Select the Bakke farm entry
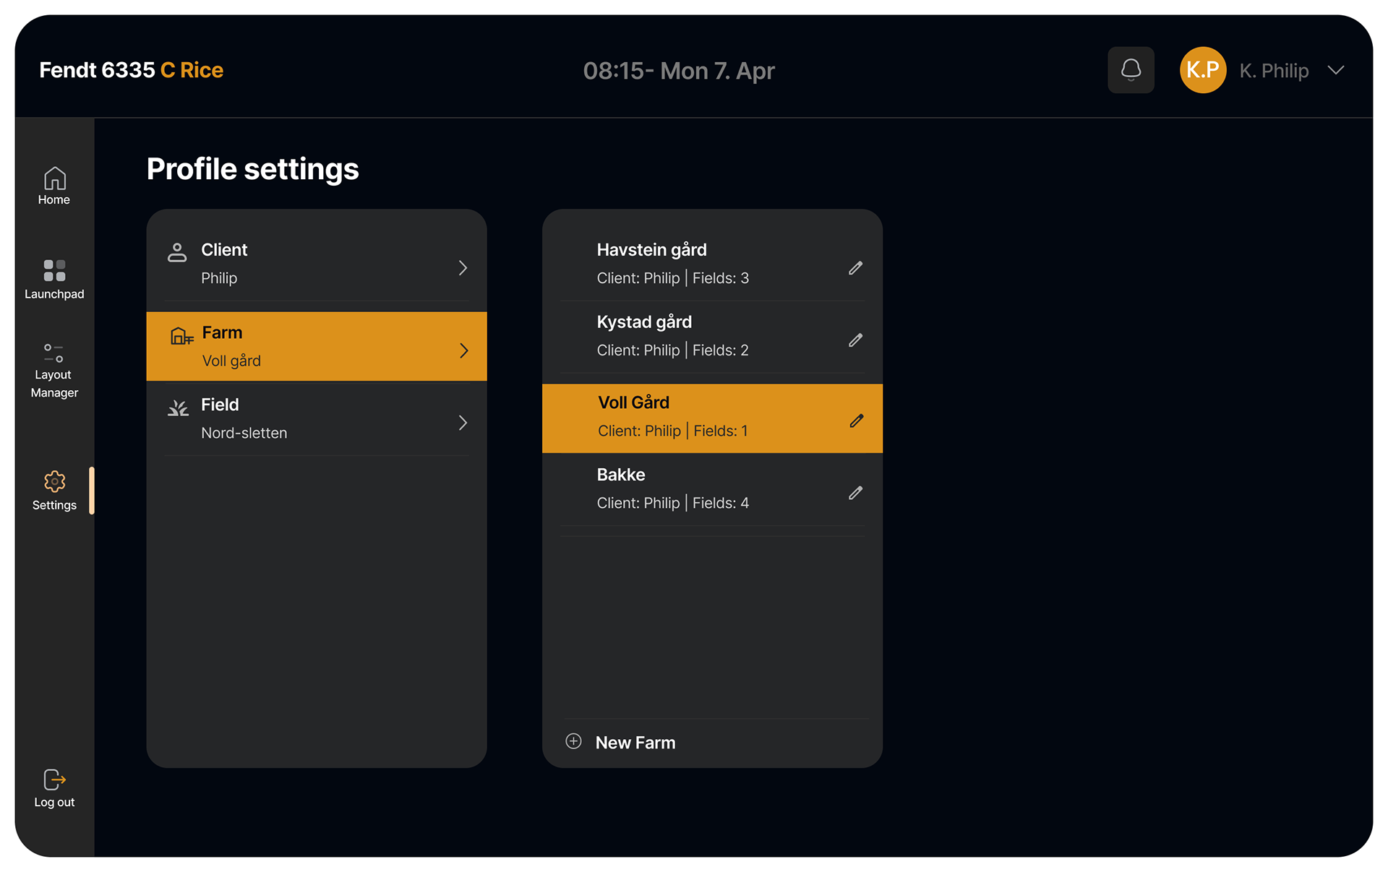The width and height of the screenshot is (1388, 872). click(712, 489)
